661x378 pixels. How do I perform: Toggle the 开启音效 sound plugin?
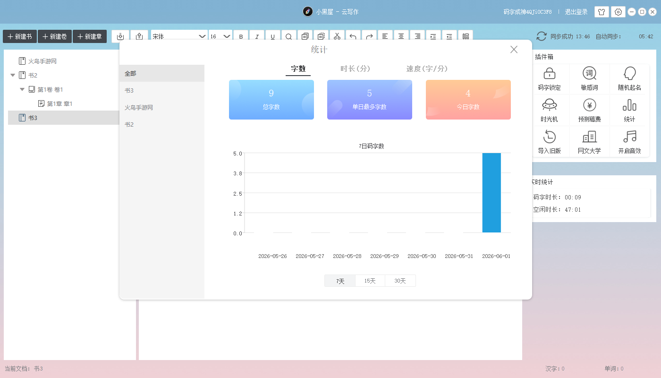pos(630,142)
